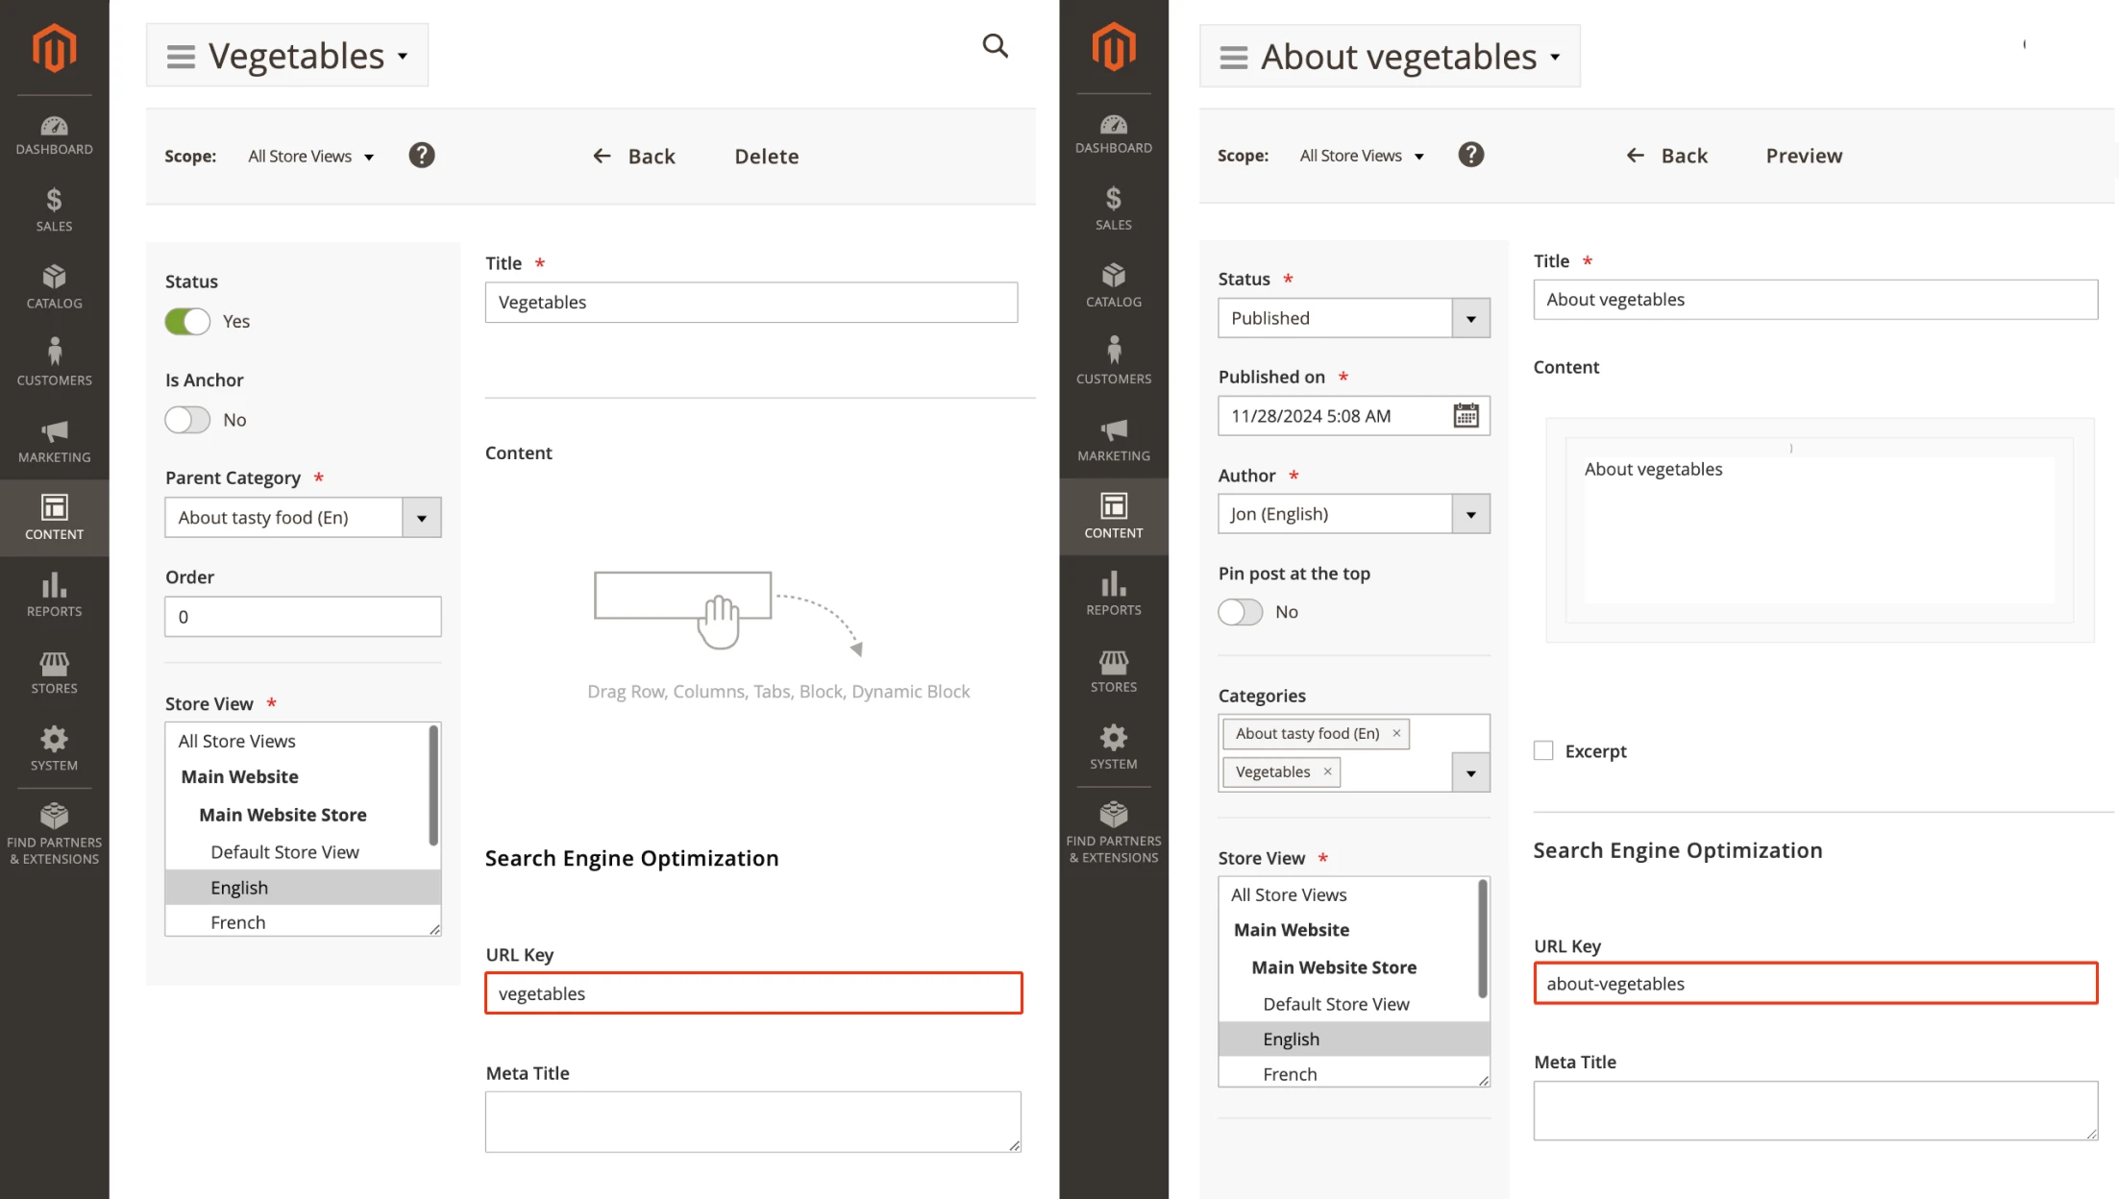The image size is (2119, 1199).
Task: Expand the Author dropdown showing Jon (English)
Action: click(x=1470, y=513)
